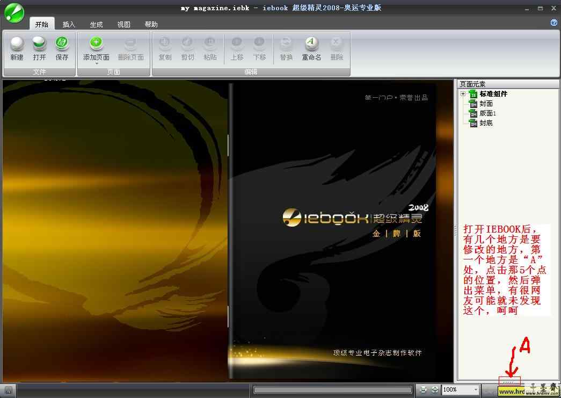Maximize the iebook window
Viewport: 561px width, 398px height.
[540, 8]
